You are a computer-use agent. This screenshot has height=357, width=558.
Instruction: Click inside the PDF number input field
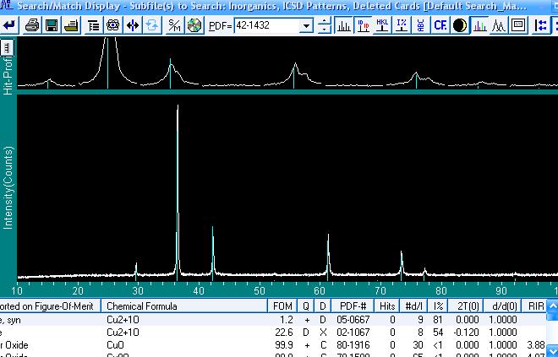pyautogui.click(x=265, y=26)
